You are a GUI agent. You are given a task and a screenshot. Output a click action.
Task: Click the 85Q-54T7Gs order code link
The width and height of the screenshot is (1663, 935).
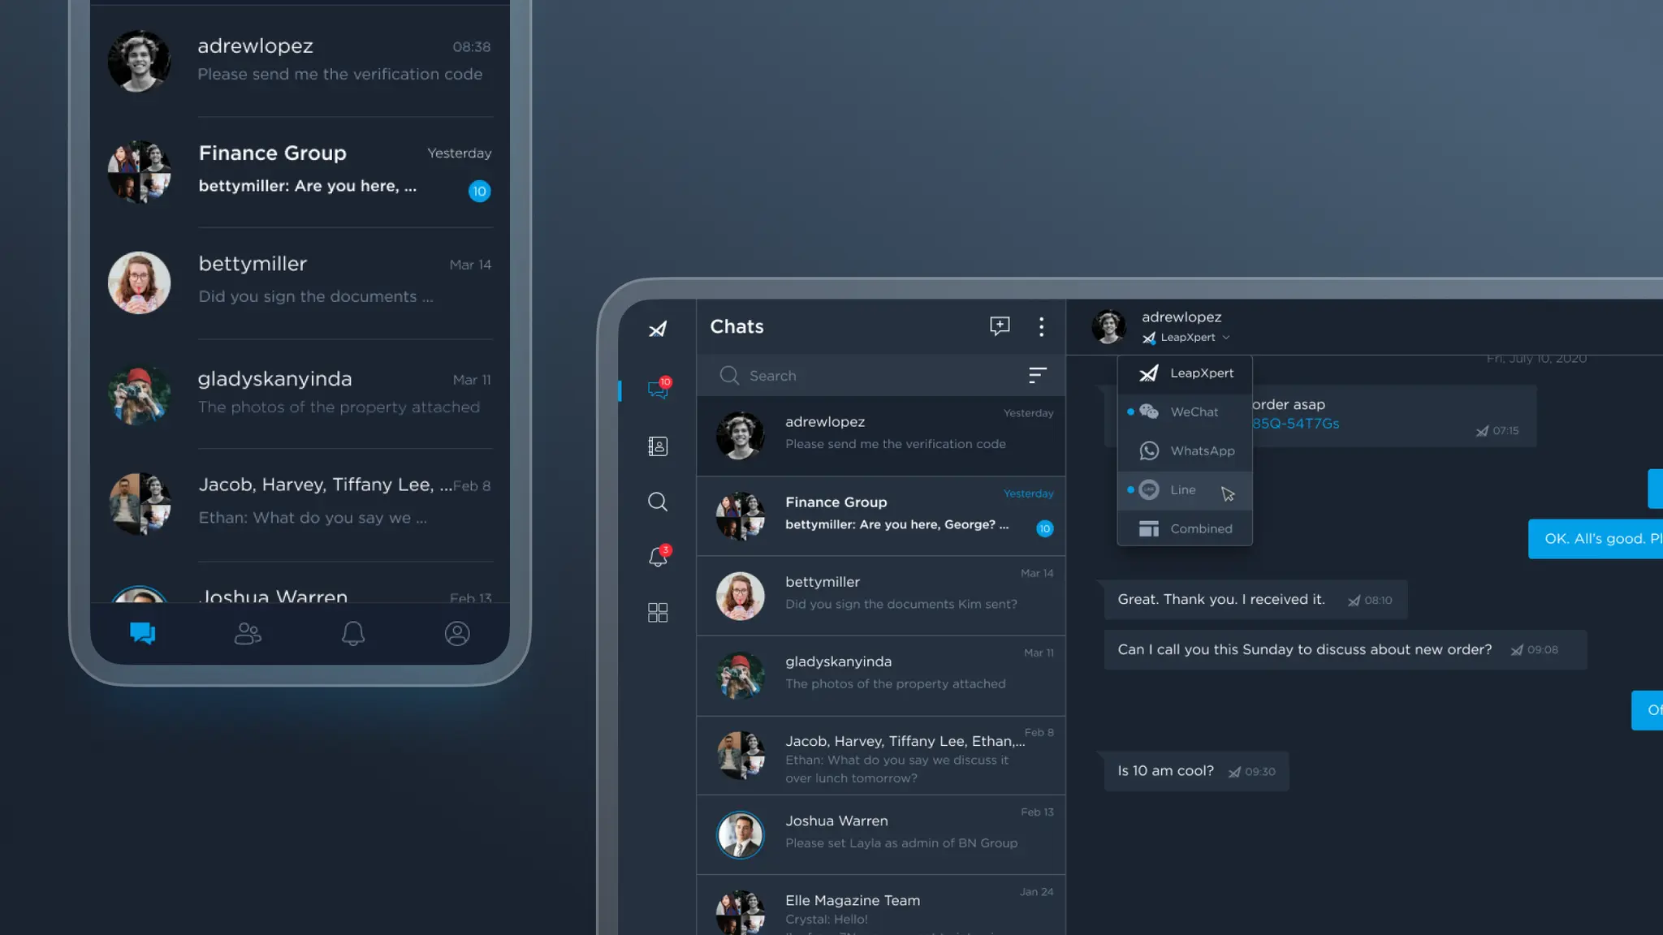point(1295,424)
